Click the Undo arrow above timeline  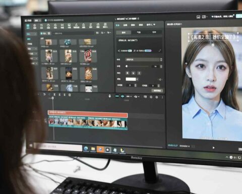(x=44, y=94)
